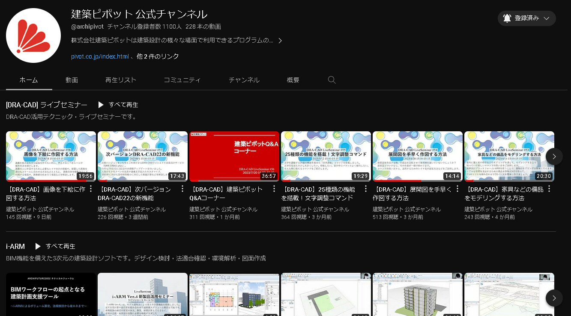Open options menu for 画像を下絵に作図する方法 video
571x316 pixels.
click(91, 189)
